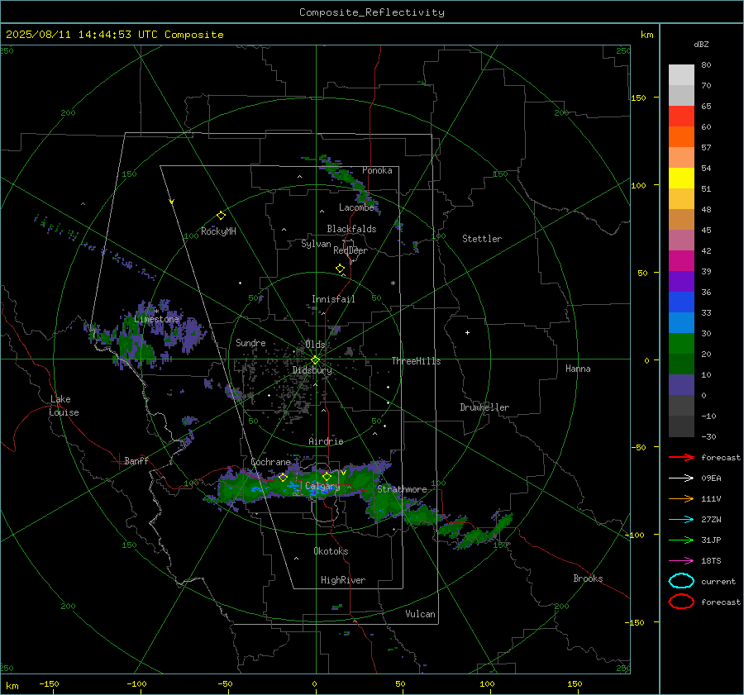This screenshot has width=744, height=695.
Task: Click the yellow diamond marker near RockyMH
Action: click(221, 216)
